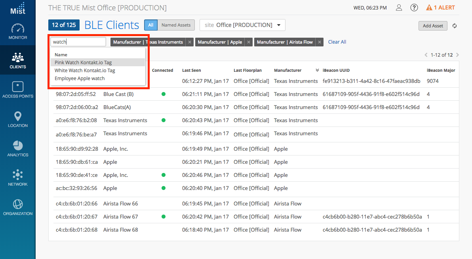Screen dimensions: 472x259
Task: Go to next page of results
Action: click(x=457, y=55)
